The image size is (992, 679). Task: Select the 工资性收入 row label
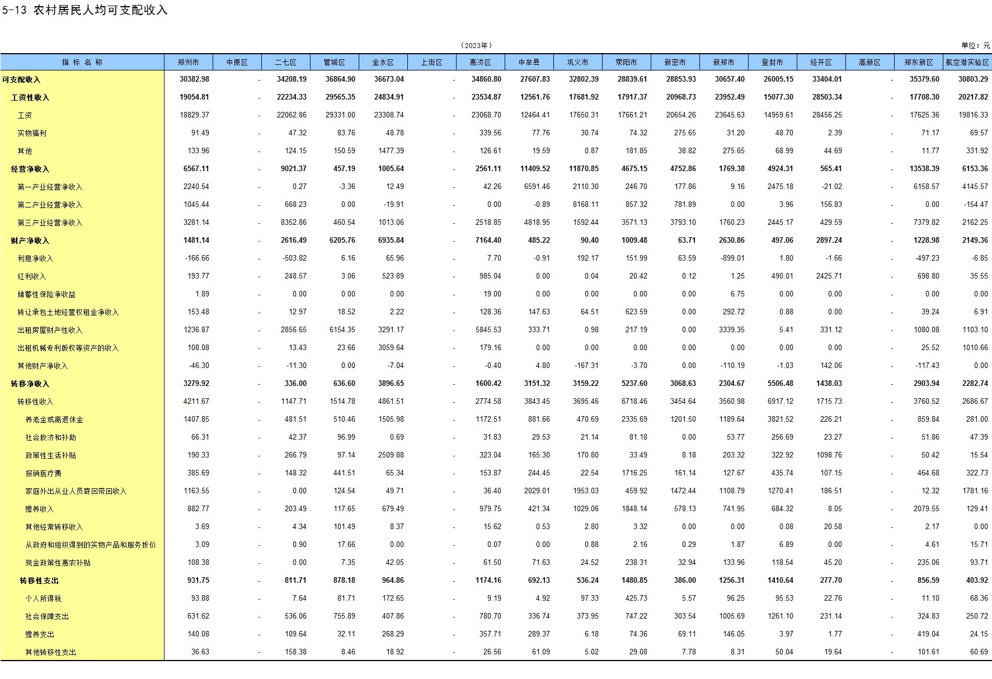30,97
